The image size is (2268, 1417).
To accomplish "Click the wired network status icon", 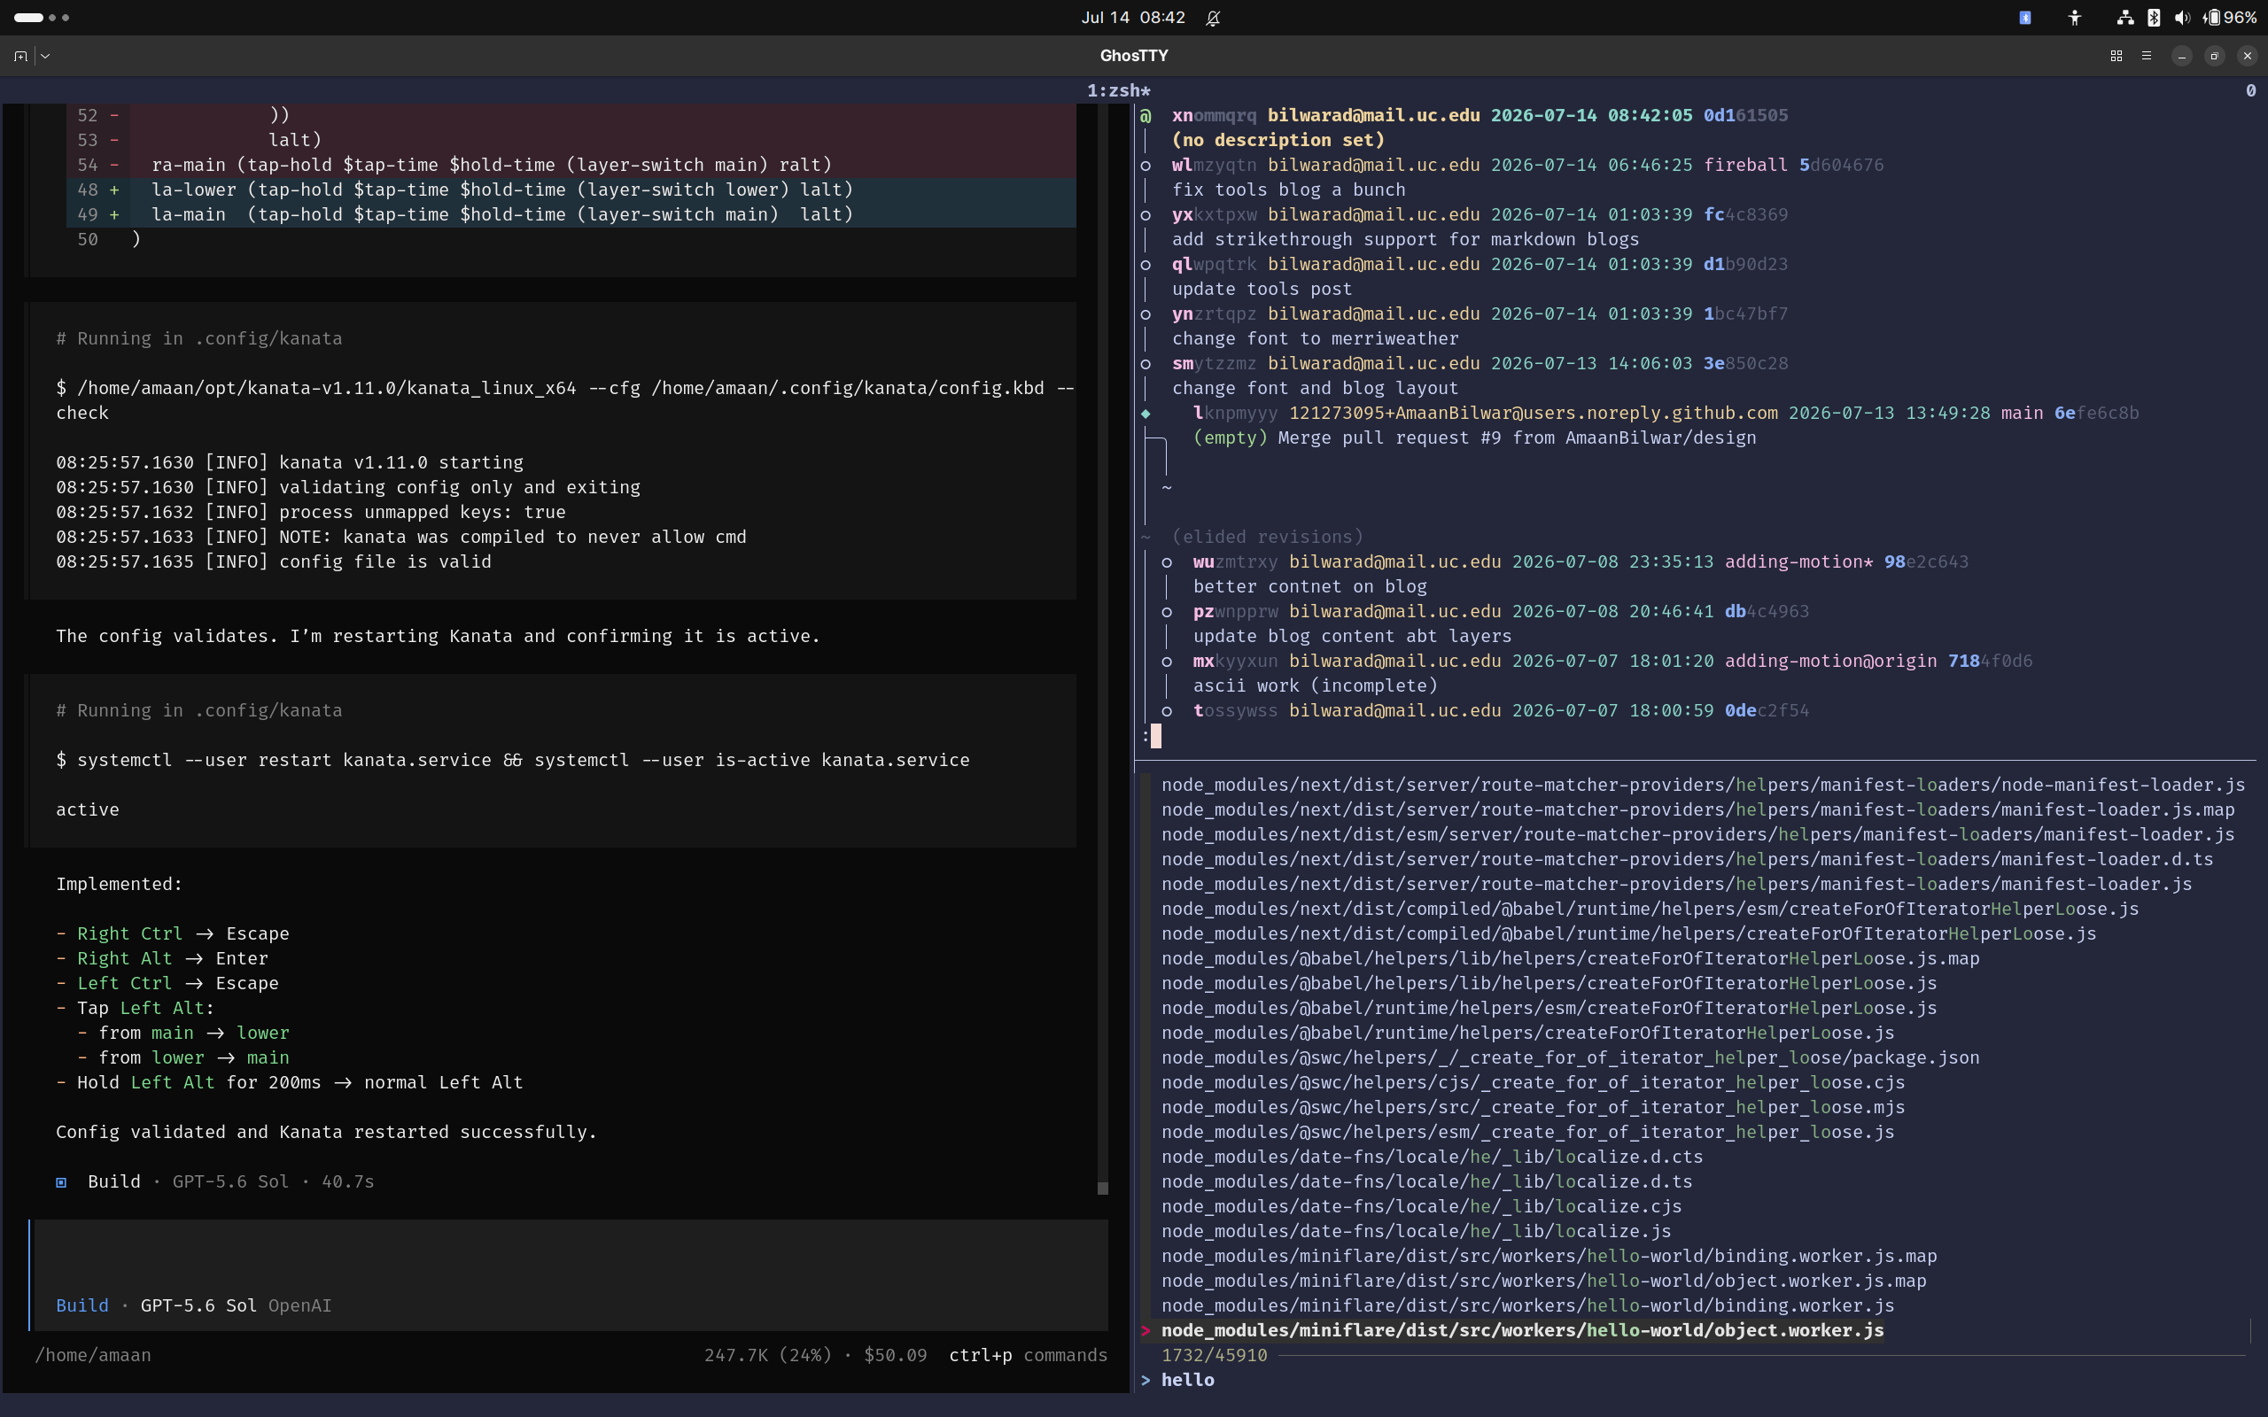I will coord(2124,18).
